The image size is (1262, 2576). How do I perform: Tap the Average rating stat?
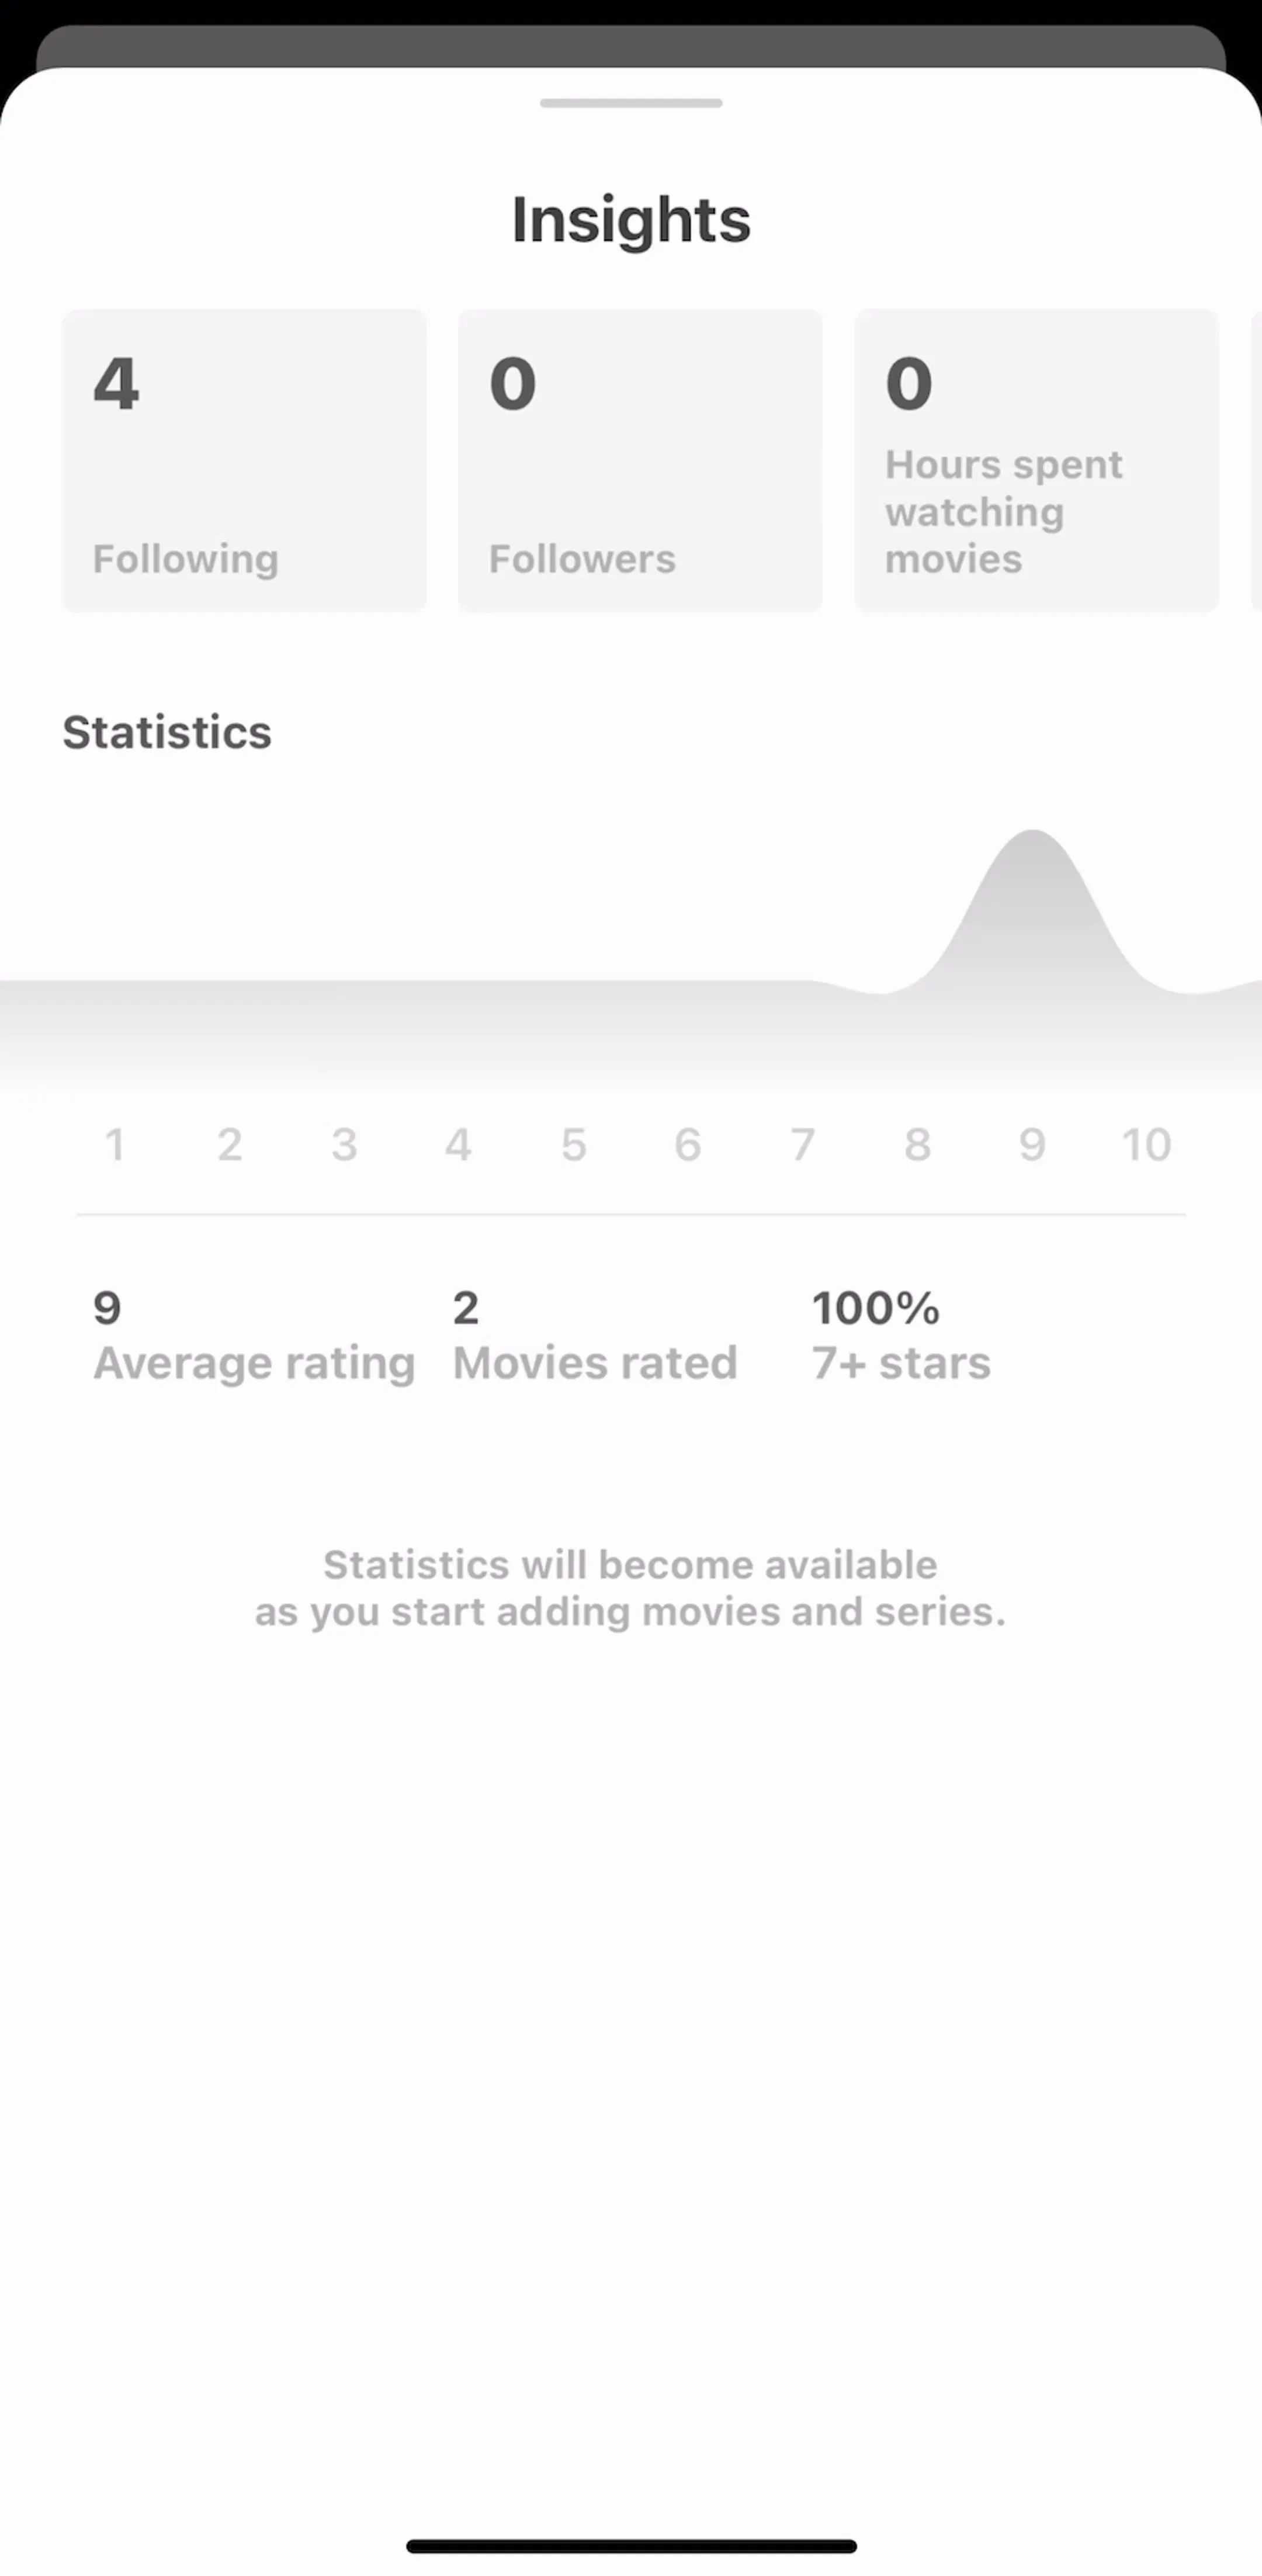(254, 1336)
